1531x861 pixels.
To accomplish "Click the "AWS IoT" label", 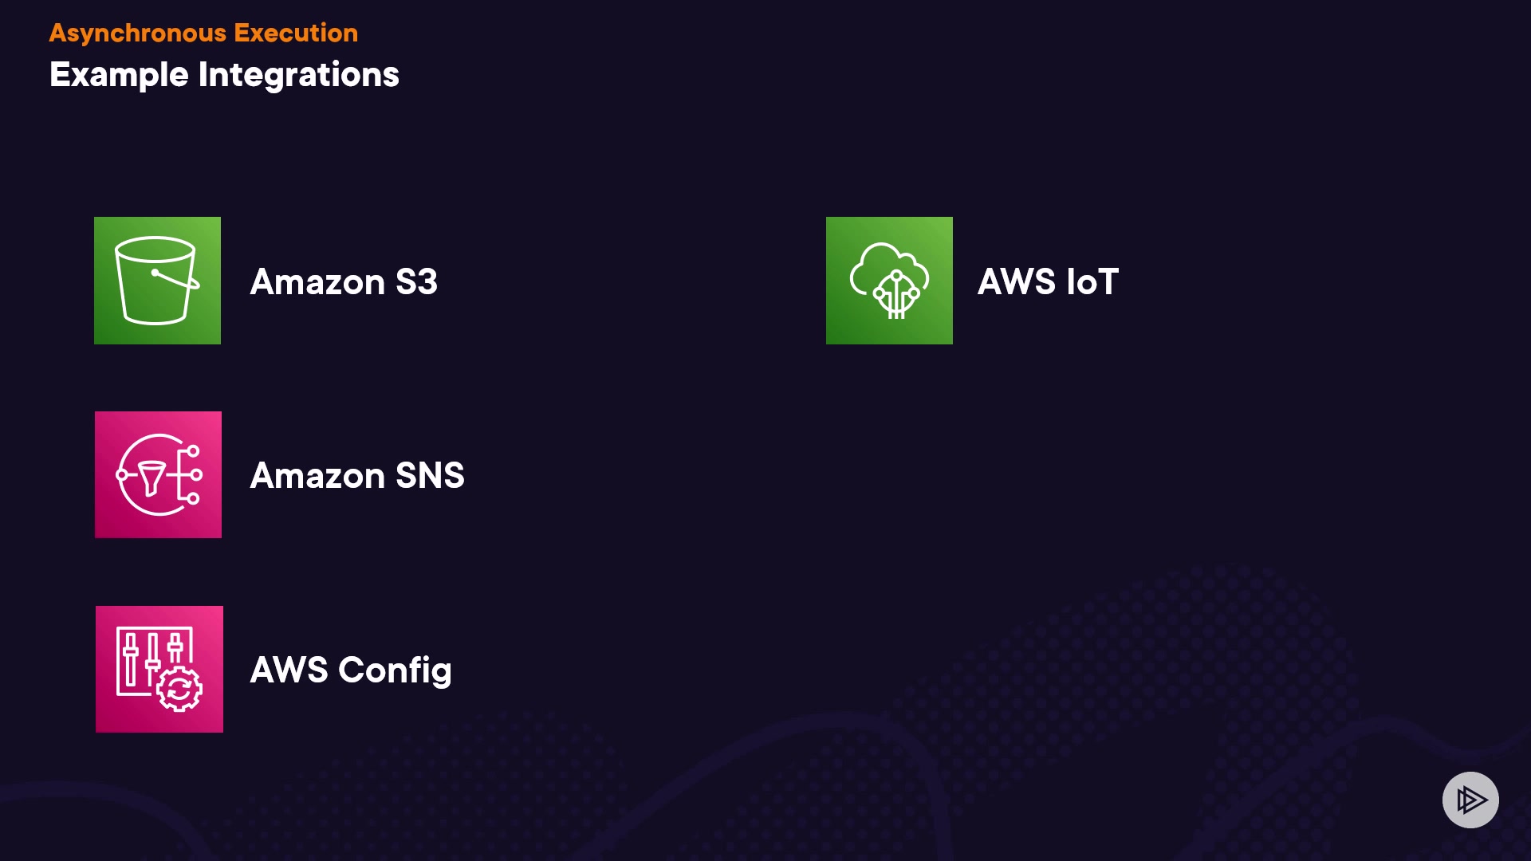I will (x=1048, y=281).
